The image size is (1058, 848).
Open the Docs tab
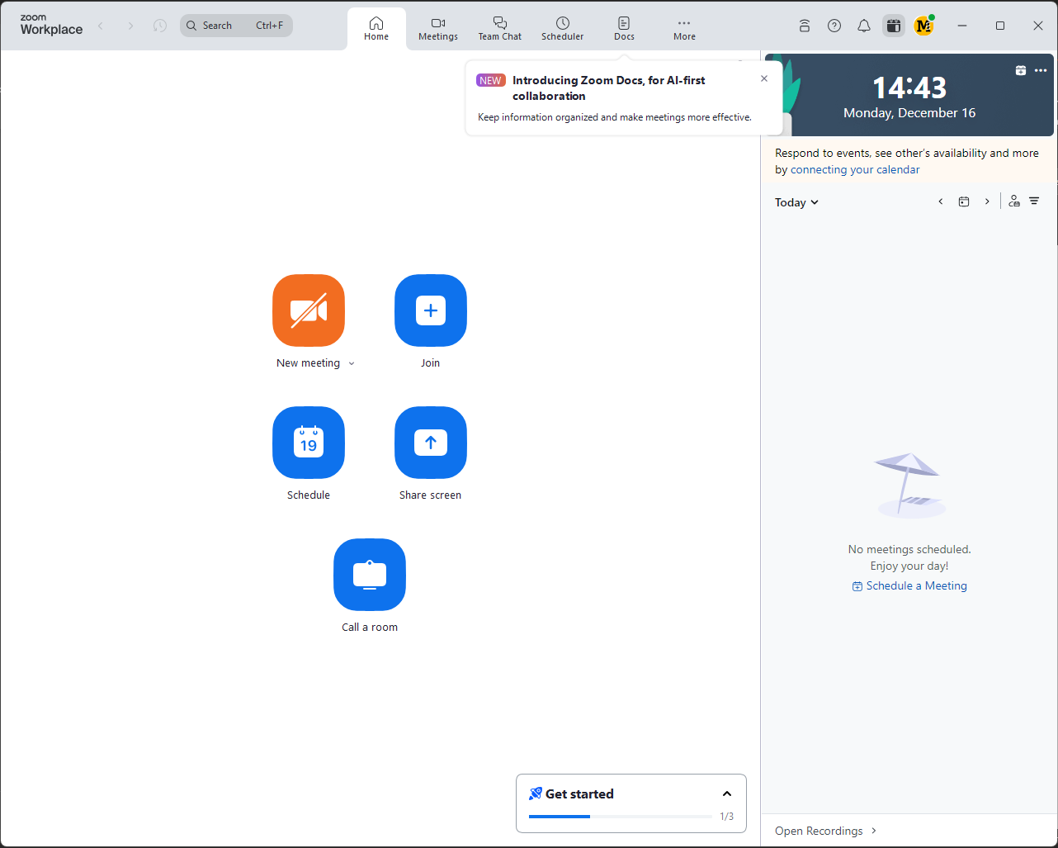tap(624, 29)
